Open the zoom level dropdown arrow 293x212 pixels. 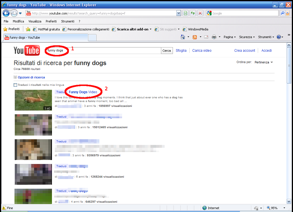[284, 208]
